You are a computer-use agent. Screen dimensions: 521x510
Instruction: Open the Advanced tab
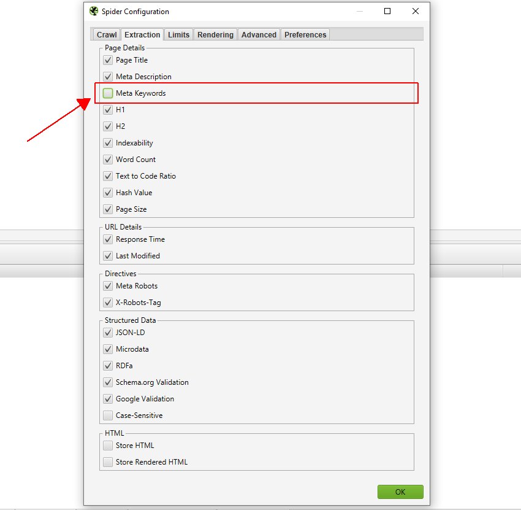(x=259, y=34)
